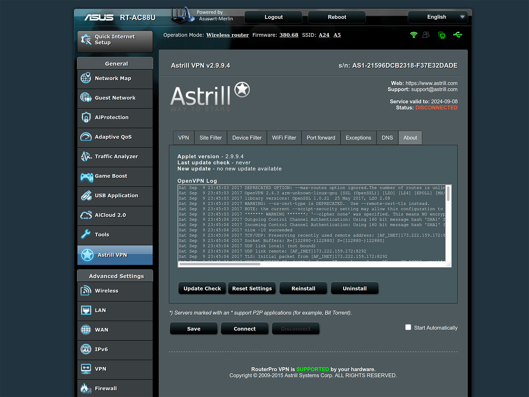Open the Wireless router operation mode link
The image size is (529, 397).
[227, 35]
